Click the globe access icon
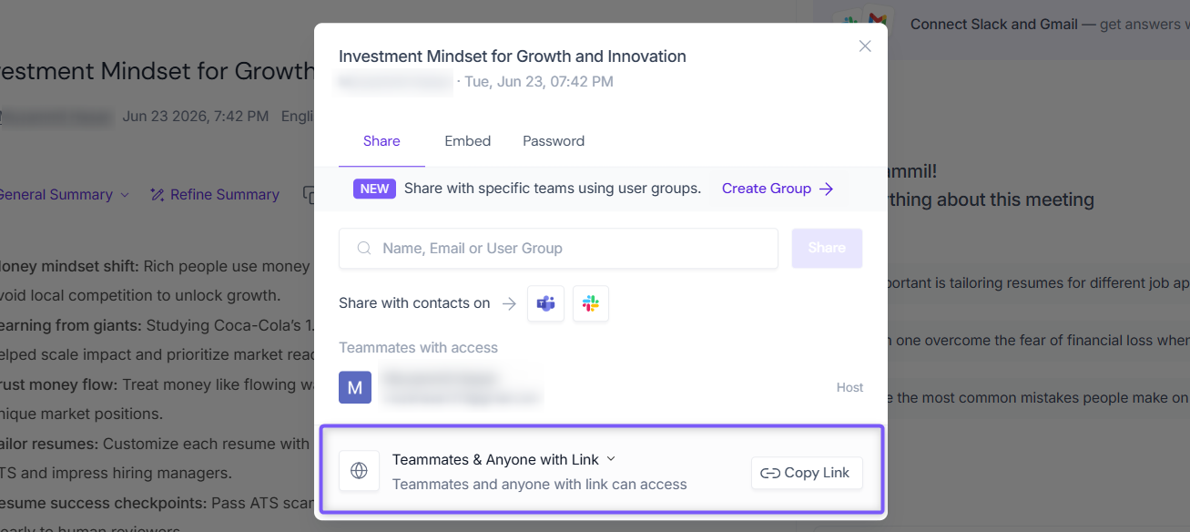 360,471
